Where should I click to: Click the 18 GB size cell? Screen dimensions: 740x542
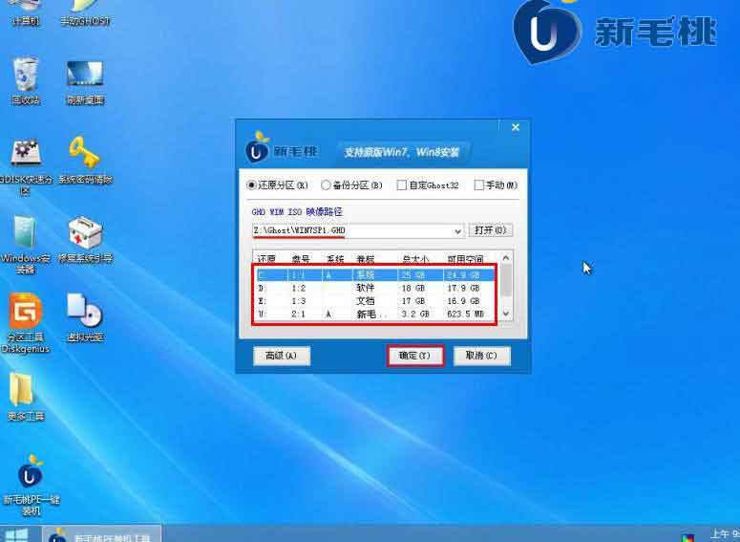pos(412,288)
